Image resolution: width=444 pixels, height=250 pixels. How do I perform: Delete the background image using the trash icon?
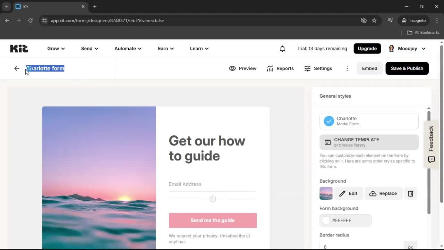pyautogui.click(x=410, y=193)
